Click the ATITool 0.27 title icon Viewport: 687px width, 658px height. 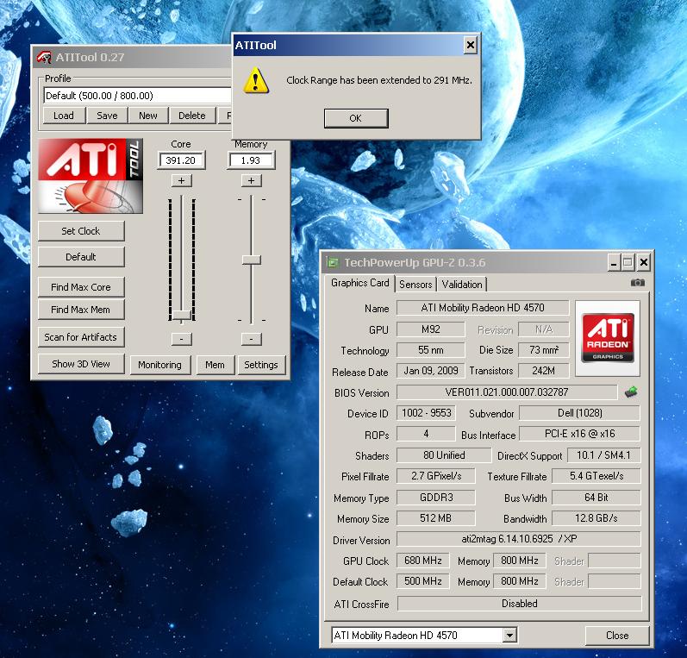(44, 57)
